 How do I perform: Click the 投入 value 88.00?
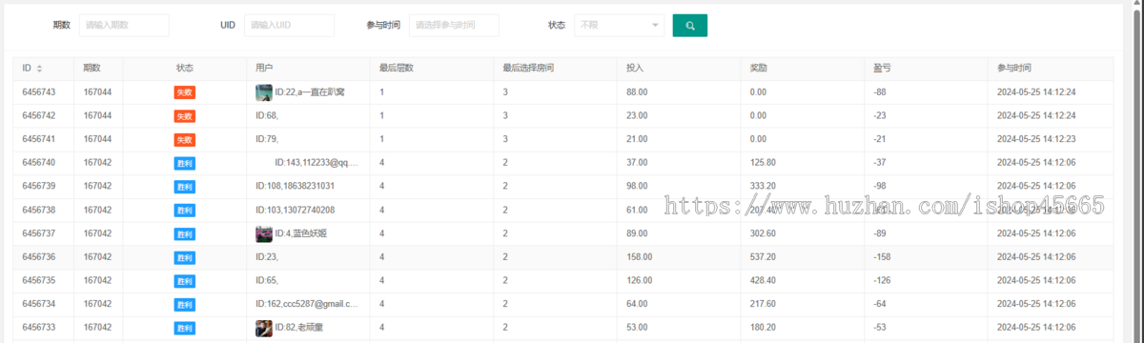(637, 92)
